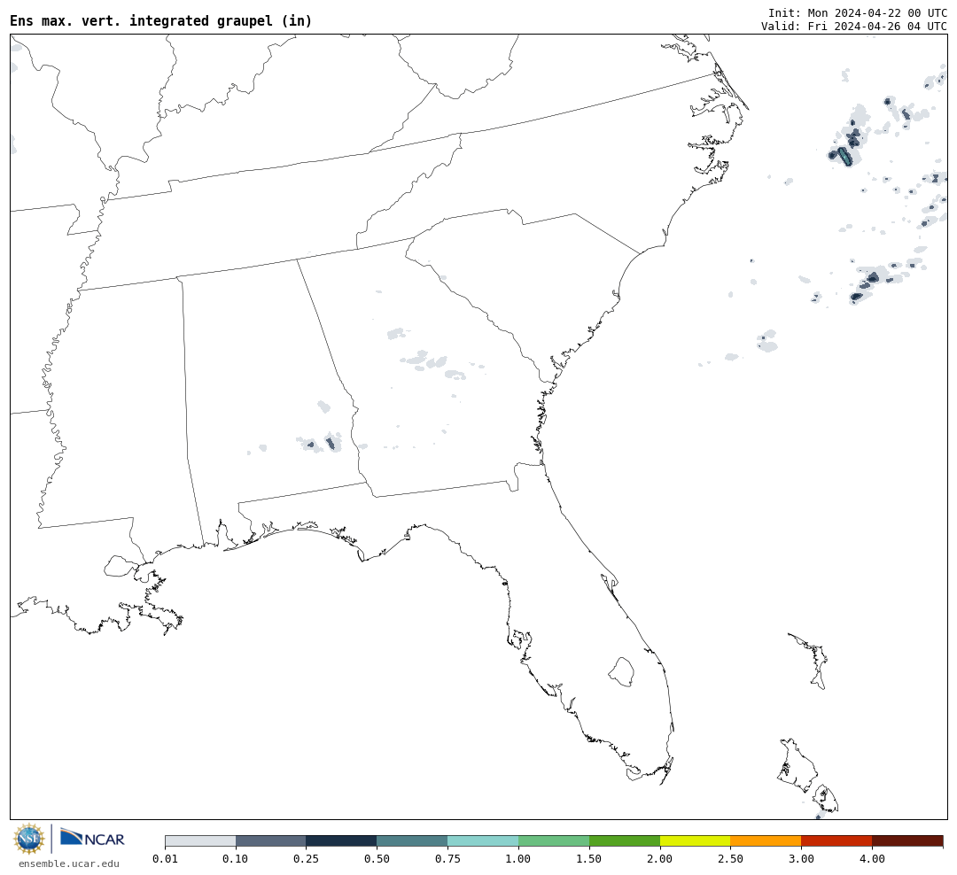Click the teal graupel maximum cell offshore

point(844,156)
